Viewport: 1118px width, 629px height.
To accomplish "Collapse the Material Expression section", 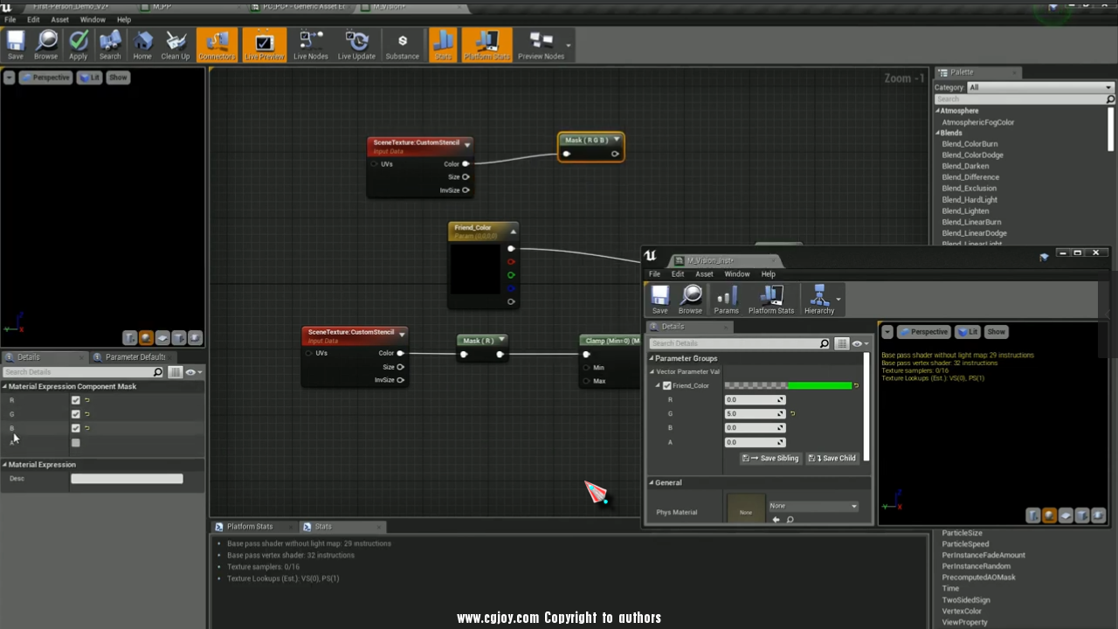I will (x=4, y=465).
